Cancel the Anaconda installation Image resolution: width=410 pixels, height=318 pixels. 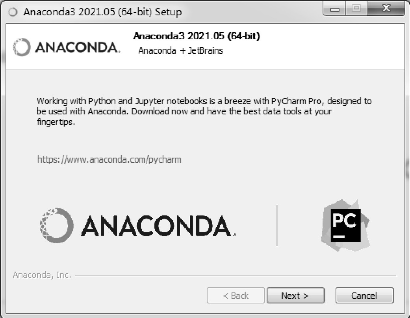coord(364,295)
